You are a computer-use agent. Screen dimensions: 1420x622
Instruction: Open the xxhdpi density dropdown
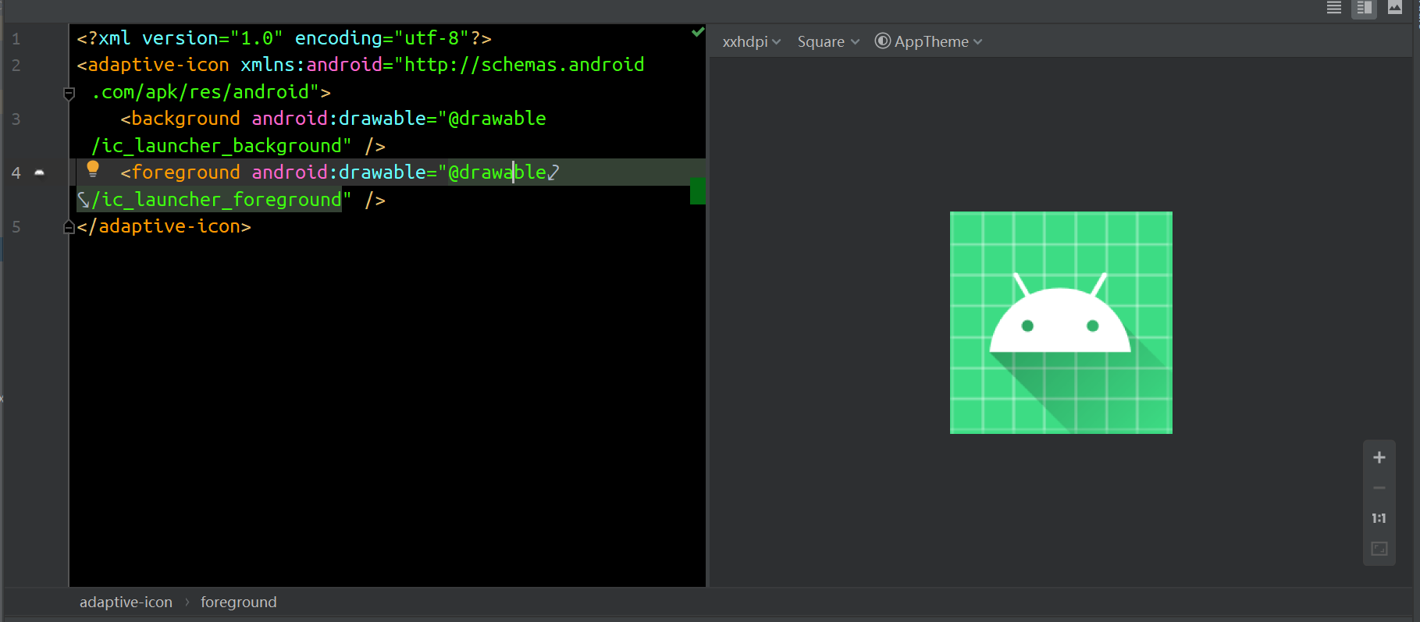click(x=751, y=42)
